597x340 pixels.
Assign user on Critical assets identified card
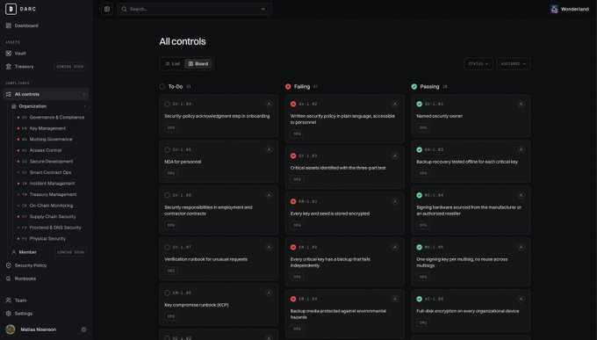tap(395, 156)
